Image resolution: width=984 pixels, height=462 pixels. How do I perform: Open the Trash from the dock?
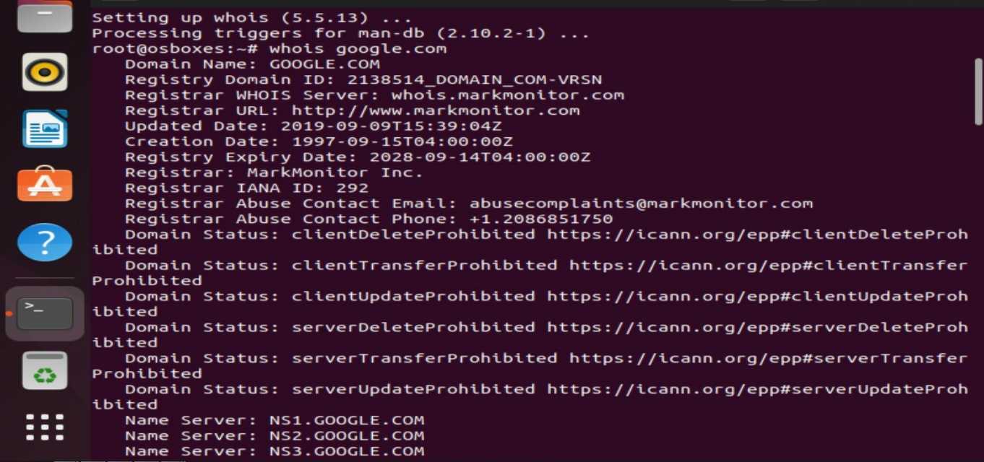(x=45, y=370)
